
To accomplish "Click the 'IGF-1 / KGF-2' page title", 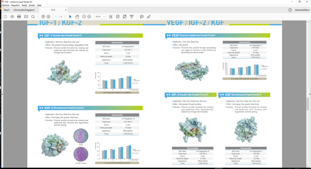I will tap(61, 23).
